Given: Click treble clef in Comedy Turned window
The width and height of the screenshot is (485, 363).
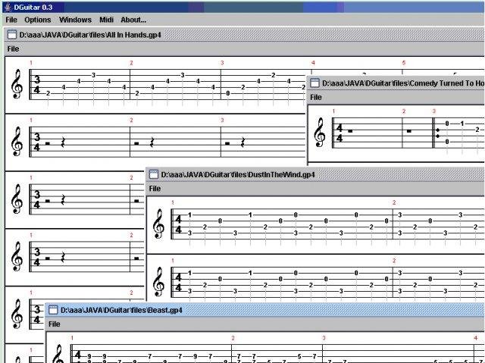Looking at the screenshot, I should pos(320,132).
